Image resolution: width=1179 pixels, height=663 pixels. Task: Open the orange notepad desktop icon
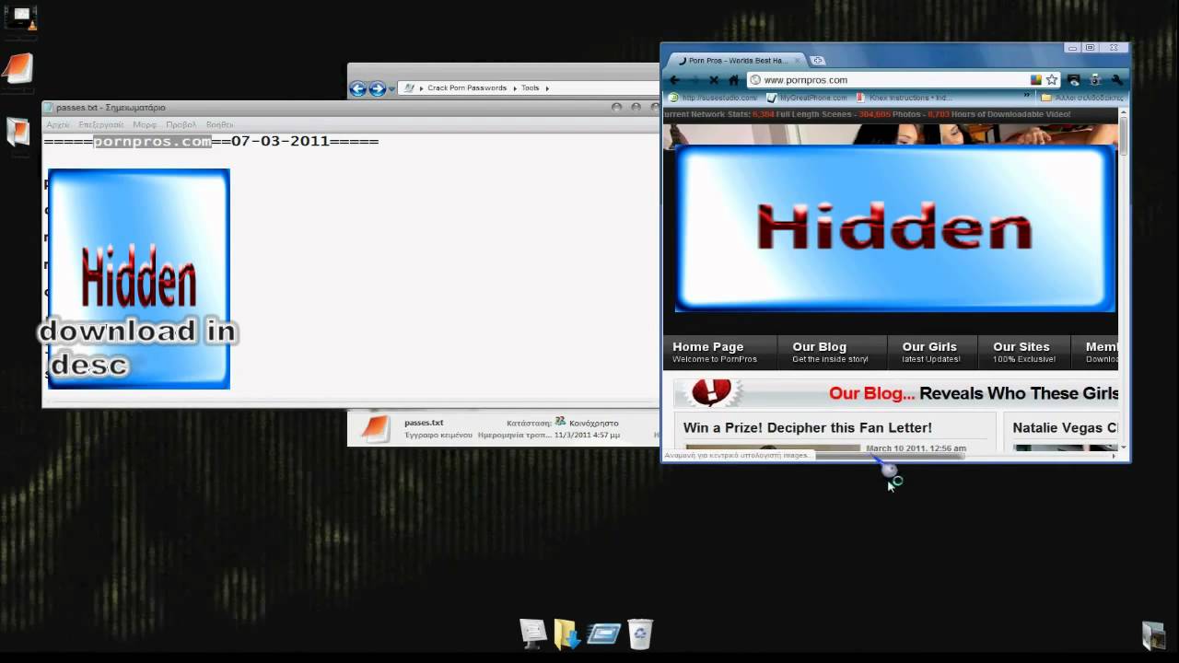click(18, 69)
